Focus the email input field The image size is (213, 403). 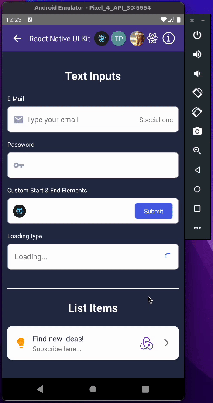click(93, 120)
